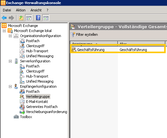Select the Verschiebungsanforderung tree label
This screenshot has height=138, width=167.
(47, 112)
